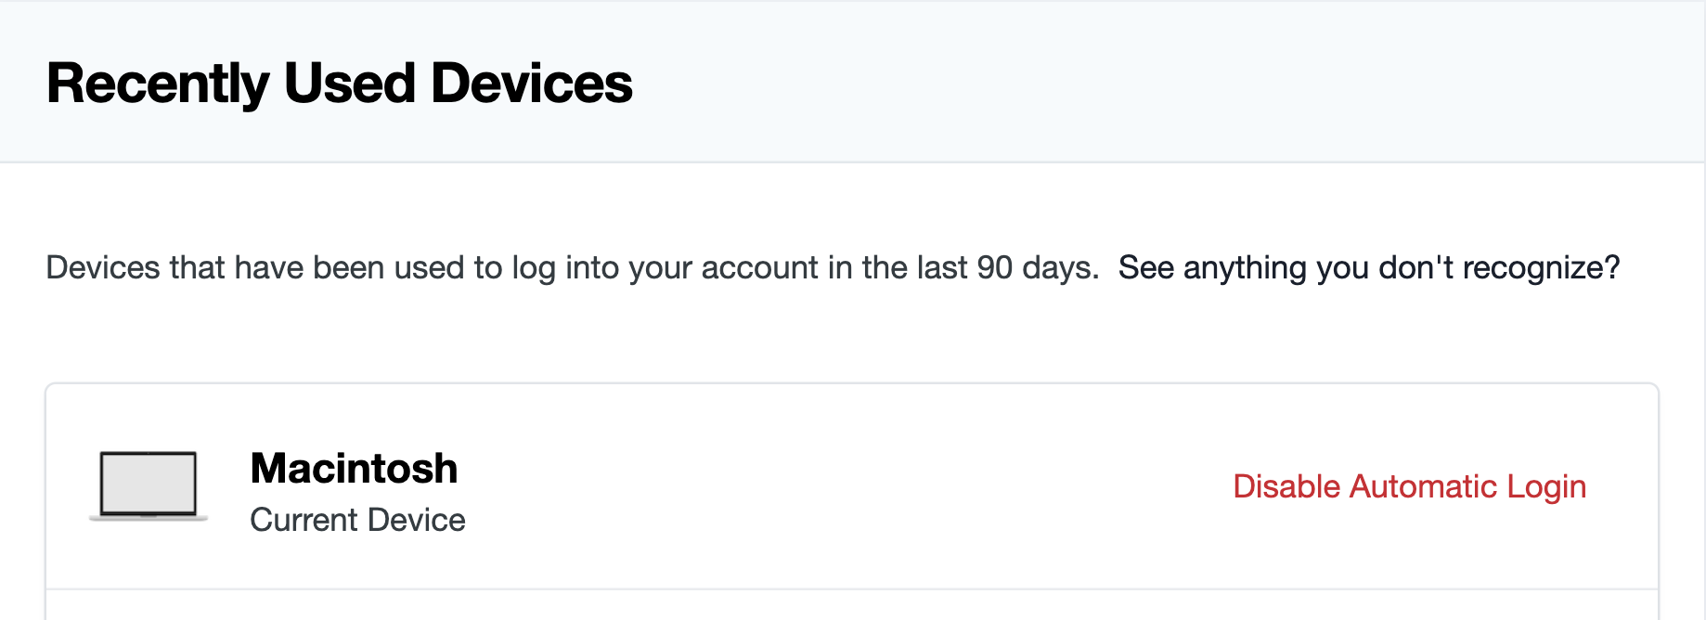Click blank area of the header banner

(x=1160, y=84)
